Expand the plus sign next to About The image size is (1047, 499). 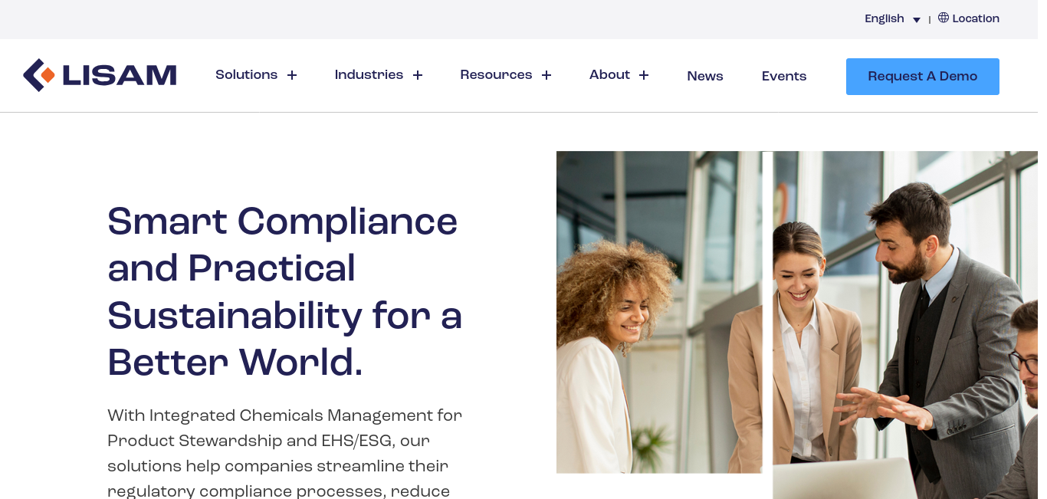click(644, 75)
